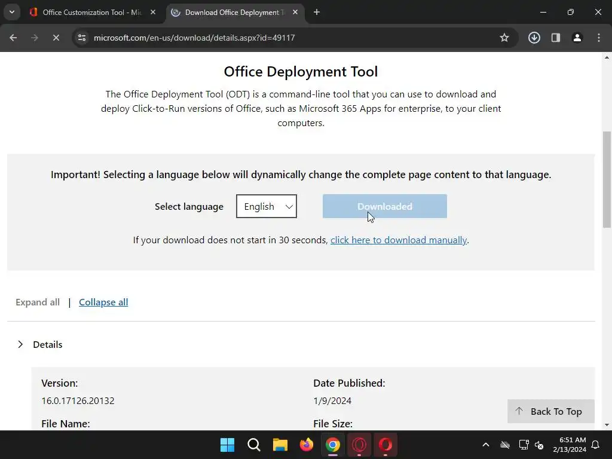Bookmark this page with the star icon
612x459 pixels.
tap(504, 38)
